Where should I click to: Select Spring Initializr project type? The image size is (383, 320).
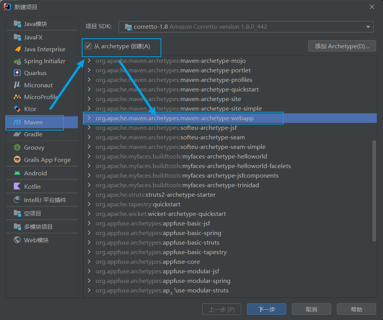click(42, 61)
